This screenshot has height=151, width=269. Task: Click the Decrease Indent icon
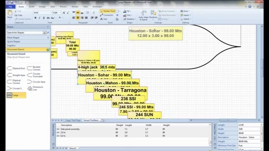coord(92,18)
